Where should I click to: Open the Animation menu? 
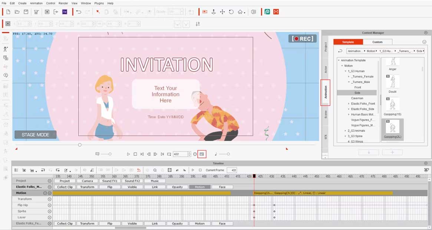[36, 3]
